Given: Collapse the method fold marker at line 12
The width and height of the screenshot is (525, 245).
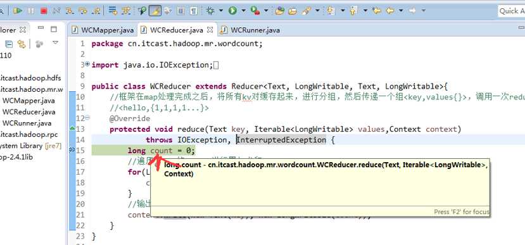Looking at the screenshot, I should coord(87,118).
